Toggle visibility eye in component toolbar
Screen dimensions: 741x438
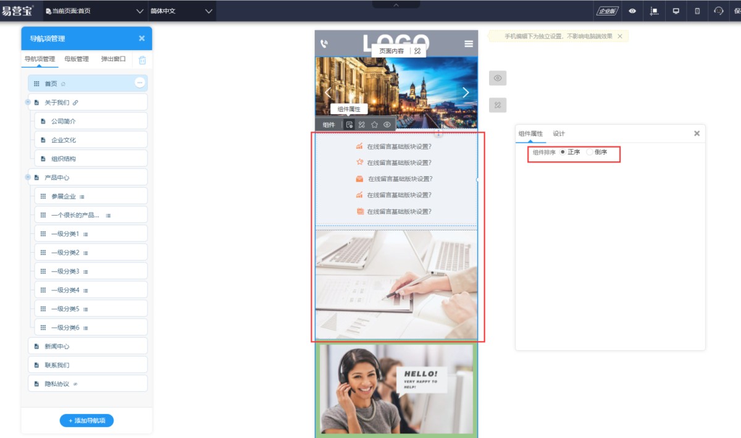pos(387,125)
